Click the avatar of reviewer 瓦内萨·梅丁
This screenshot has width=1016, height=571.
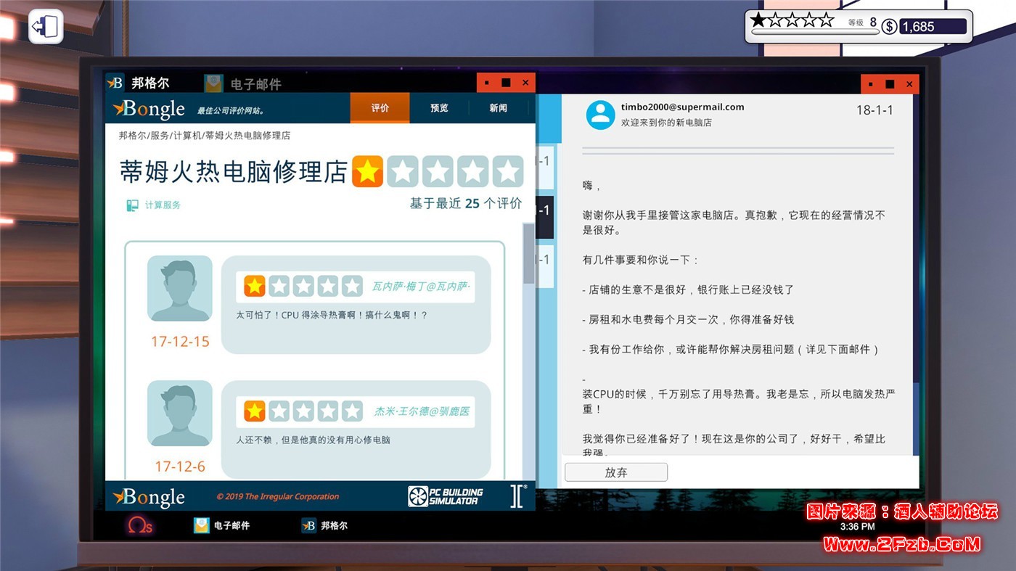[180, 288]
